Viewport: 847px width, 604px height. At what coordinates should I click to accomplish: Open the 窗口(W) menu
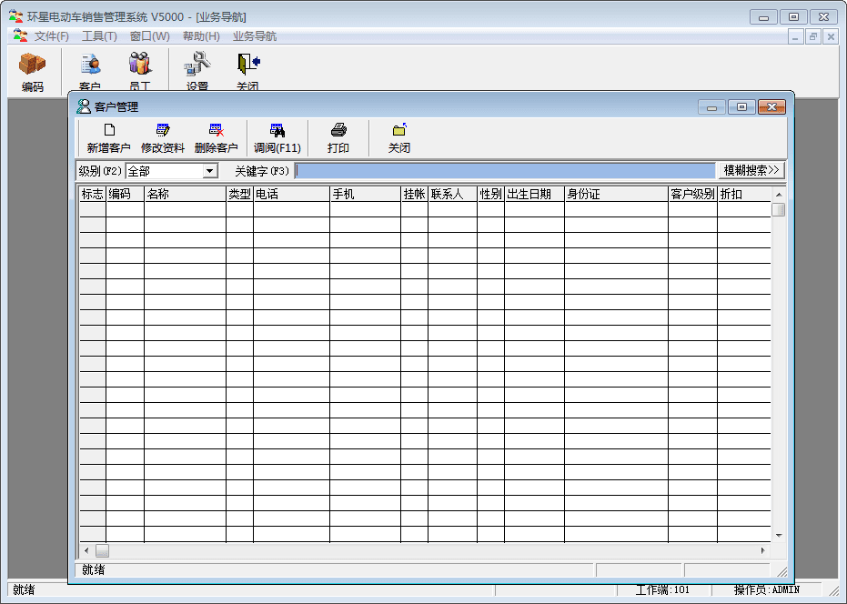pyautogui.click(x=149, y=36)
